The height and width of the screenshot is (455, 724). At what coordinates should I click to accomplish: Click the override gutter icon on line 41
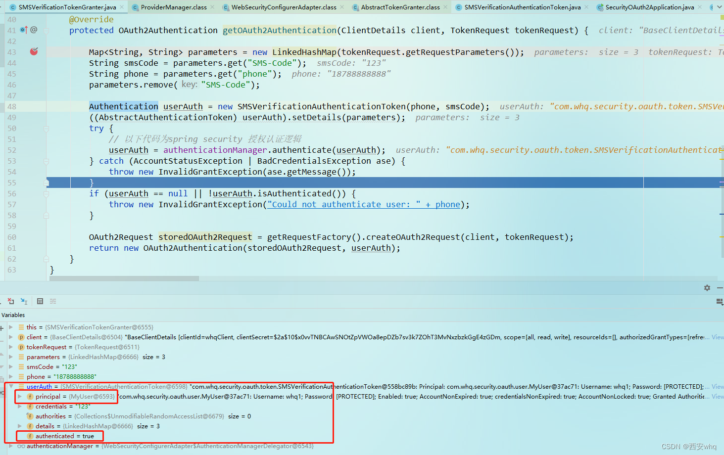pyautogui.click(x=23, y=30)
